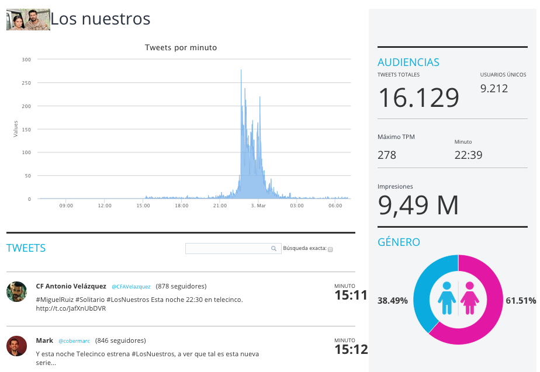The width and height of the screenshot is (540, 372).
Task: Click the 9.212 unique users value
Action: tap(494, 89)
